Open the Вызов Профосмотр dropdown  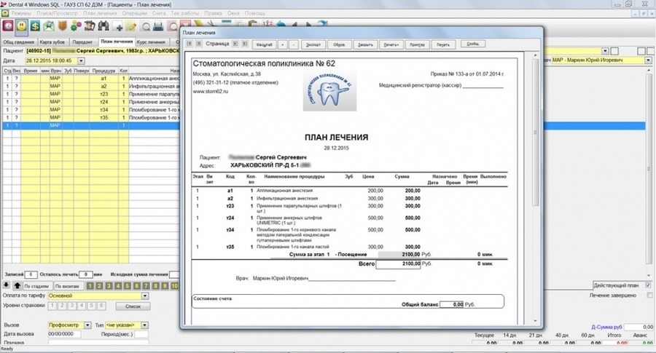point(87,325)
